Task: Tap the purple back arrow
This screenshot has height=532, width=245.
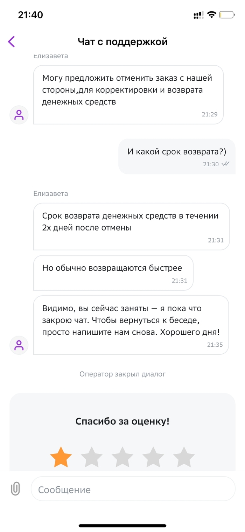Action: pos(12,42)
